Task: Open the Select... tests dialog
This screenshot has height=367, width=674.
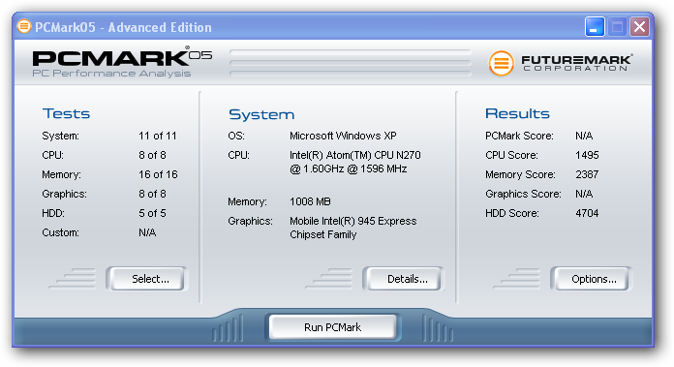Action: coord(146,279)
